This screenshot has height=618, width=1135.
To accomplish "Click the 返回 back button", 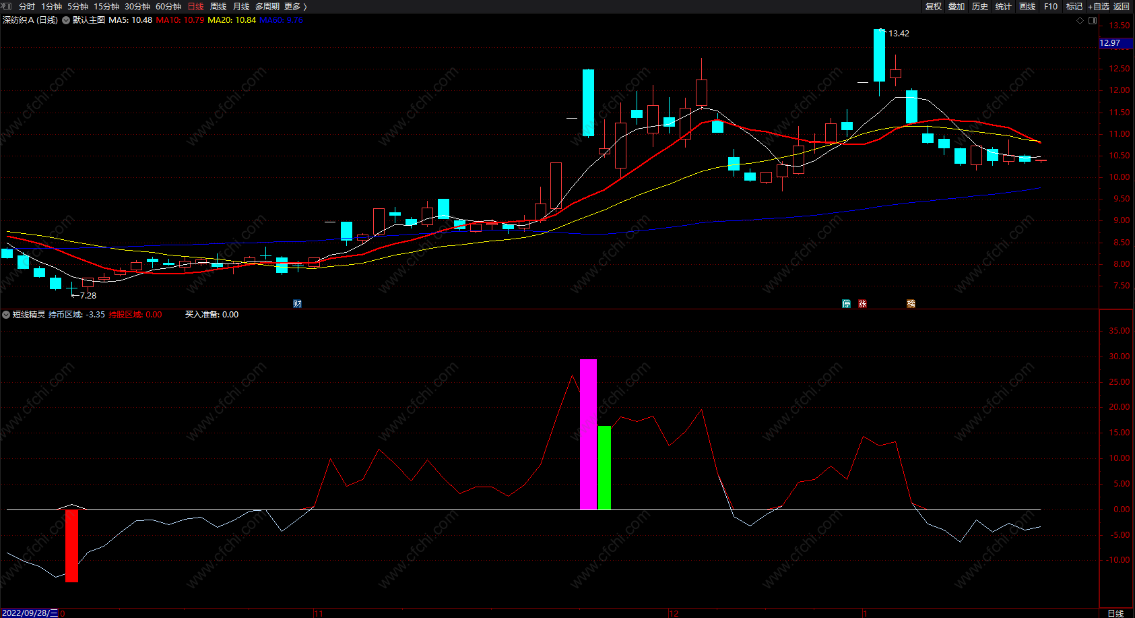I will click(1122, 6).
